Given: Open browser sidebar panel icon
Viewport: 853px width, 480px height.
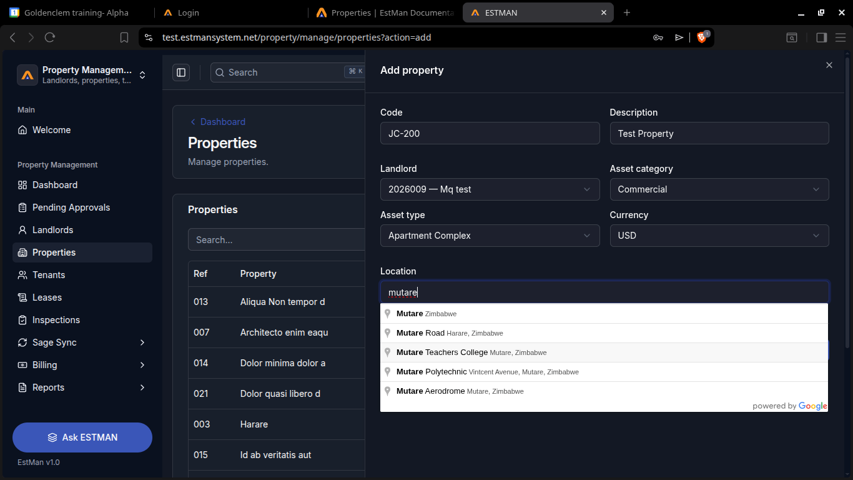Looking at the screenshot, I should pyautogui.click(x=822, y=37).
